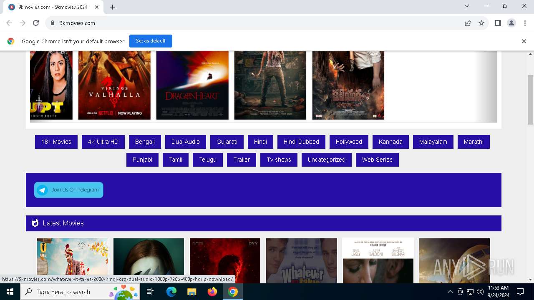Click the browser back arrow
The width and height of the screenshot is (534, 300).
pos(9,23)
